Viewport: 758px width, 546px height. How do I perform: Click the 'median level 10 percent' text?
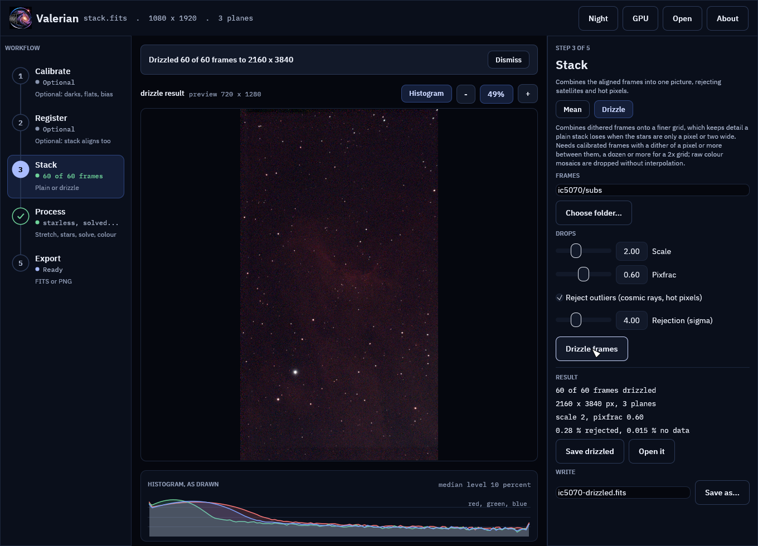(484, 485)
